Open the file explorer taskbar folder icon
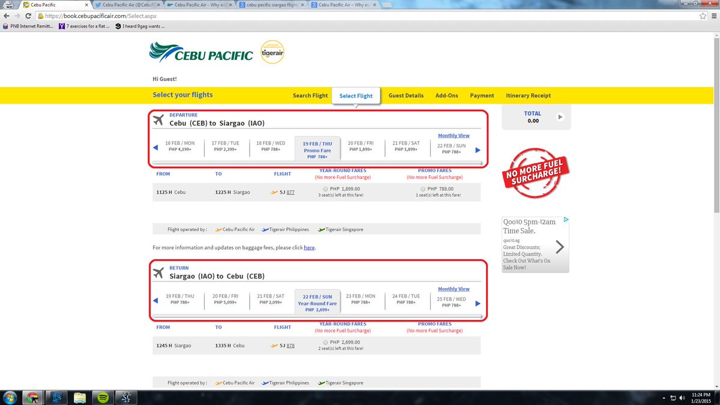This screenshot has width=720, height=405. point(80,397)
